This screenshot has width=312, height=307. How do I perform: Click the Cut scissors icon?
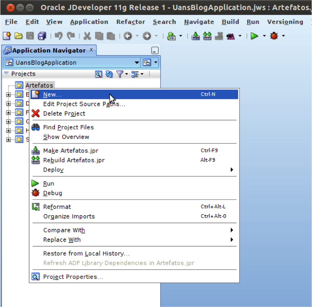point(87,36)
